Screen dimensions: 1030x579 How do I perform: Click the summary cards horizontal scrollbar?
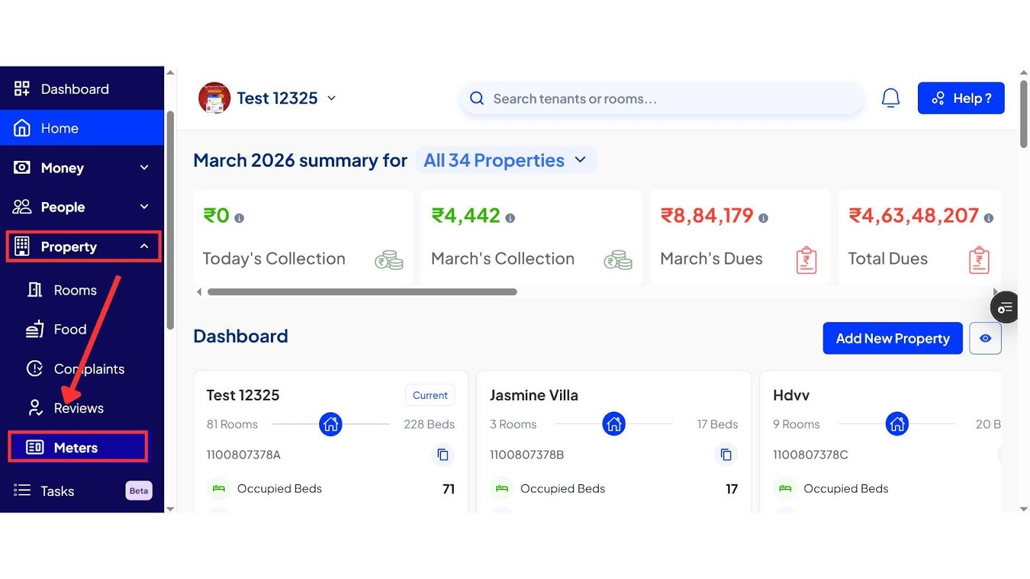[362, 292]
